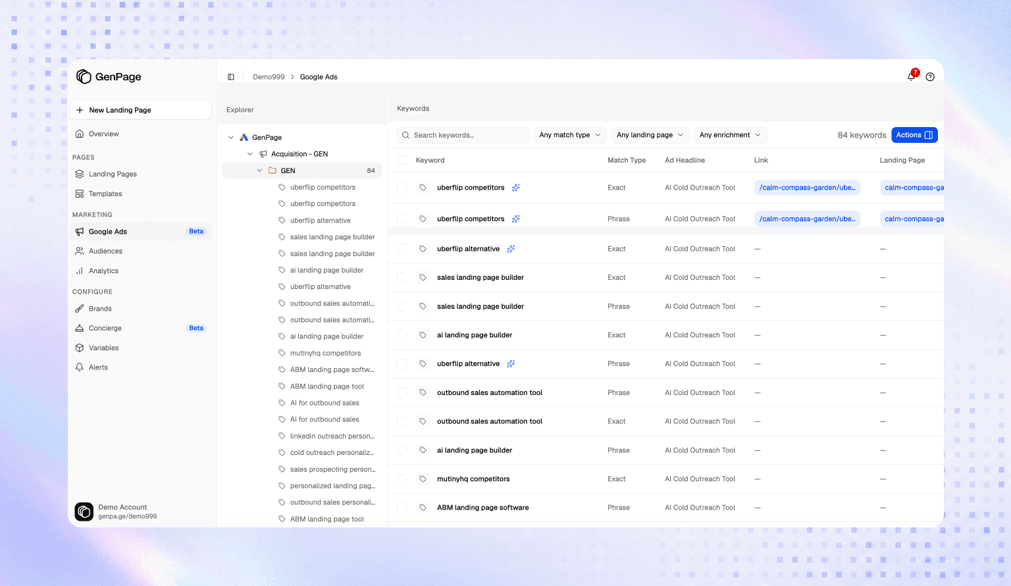Click the blue Actions button

click(914, 135)
